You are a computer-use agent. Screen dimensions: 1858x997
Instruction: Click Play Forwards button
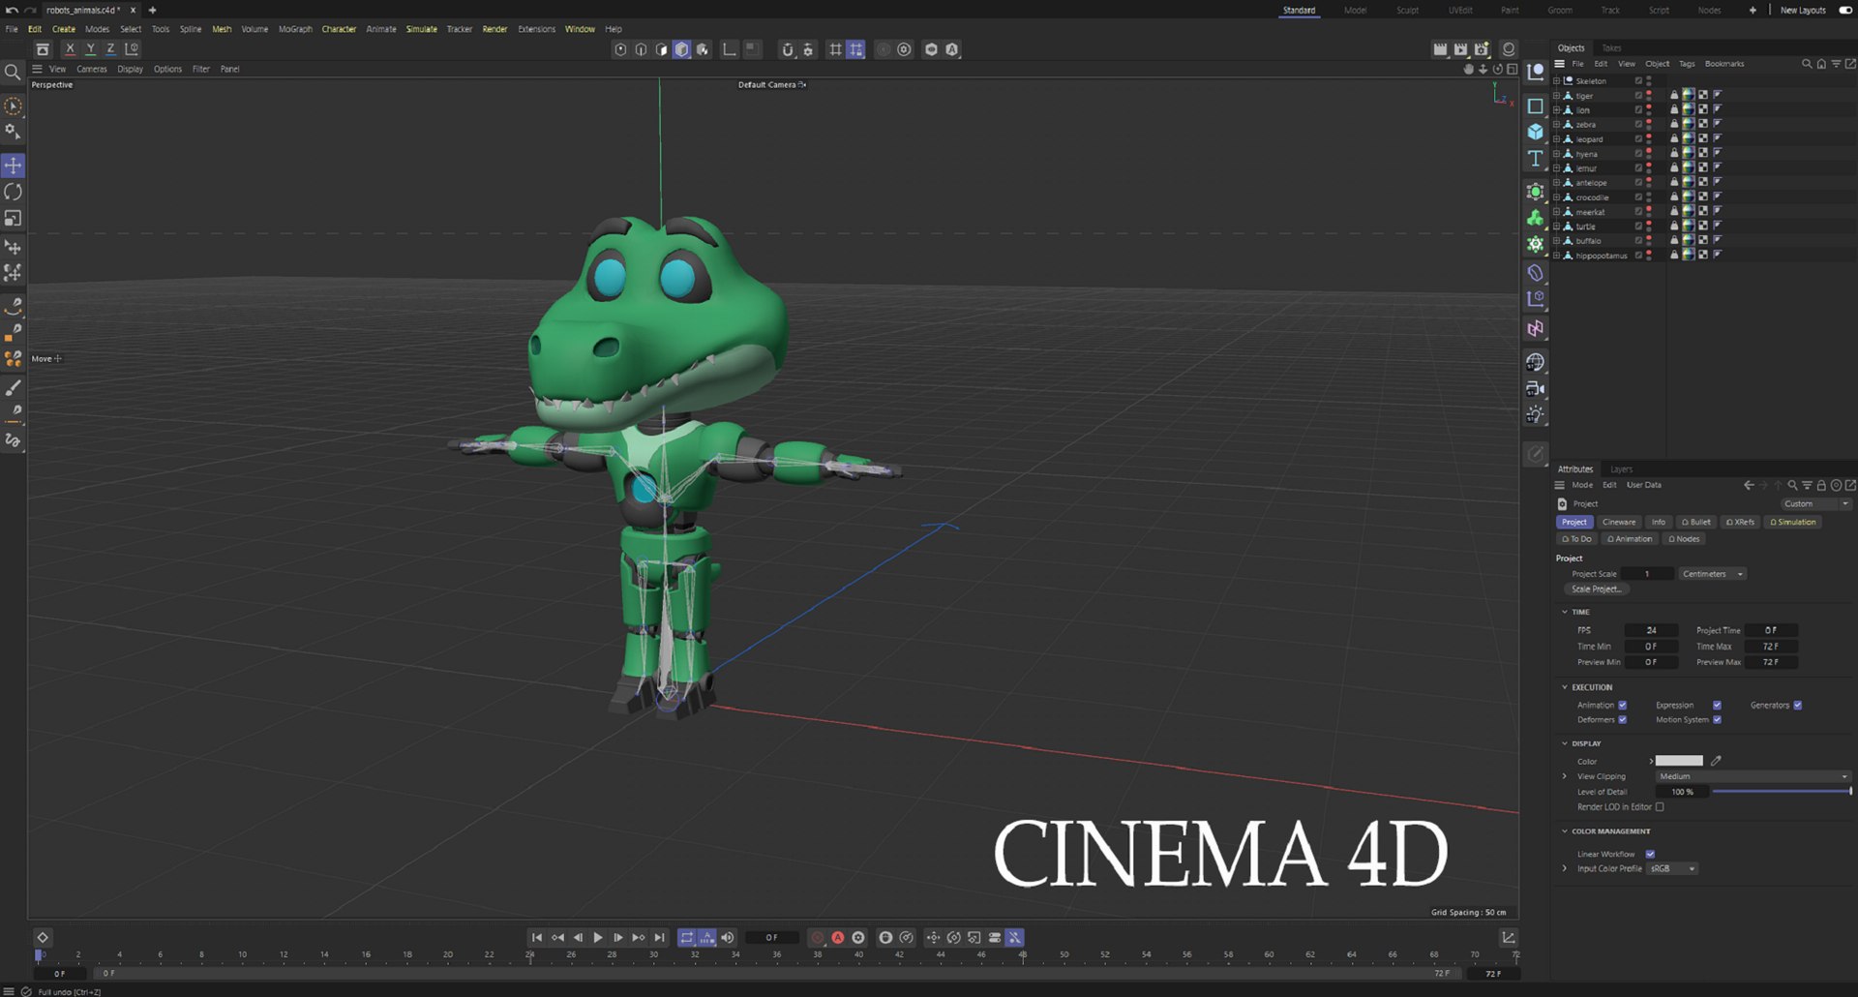point(598,937)
